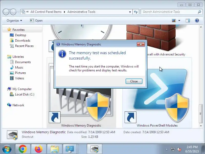Open the Videos library
The image size is (205, 154).
(19, 78)
